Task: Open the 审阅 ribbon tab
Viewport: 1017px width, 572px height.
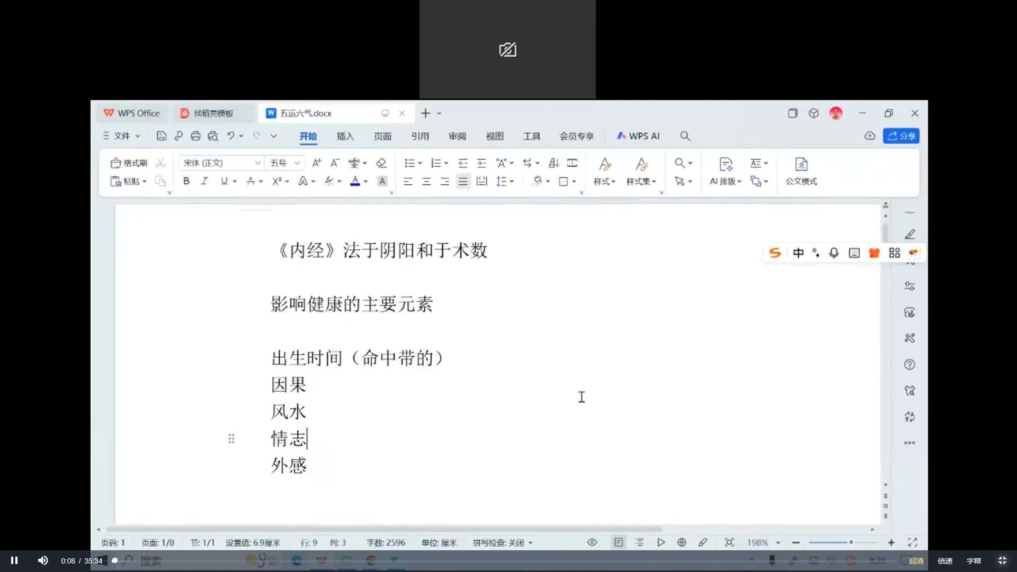Action: (457, 136)
